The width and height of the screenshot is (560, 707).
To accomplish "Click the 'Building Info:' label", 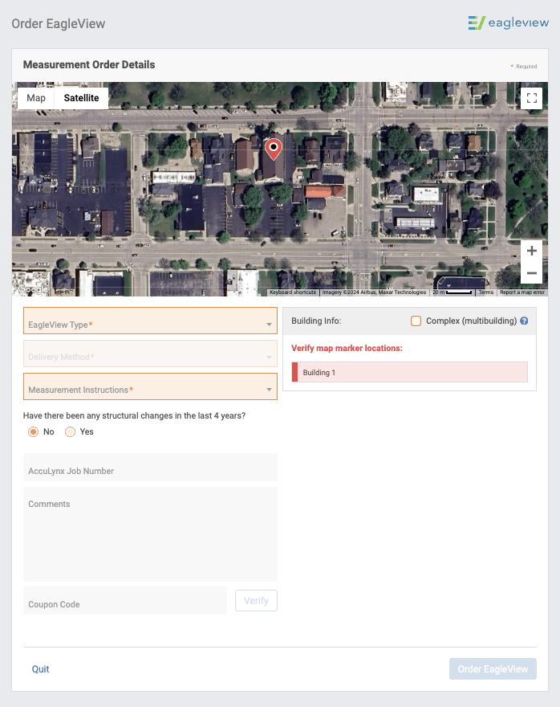I will pyautogui.click(x=316, y=321).
